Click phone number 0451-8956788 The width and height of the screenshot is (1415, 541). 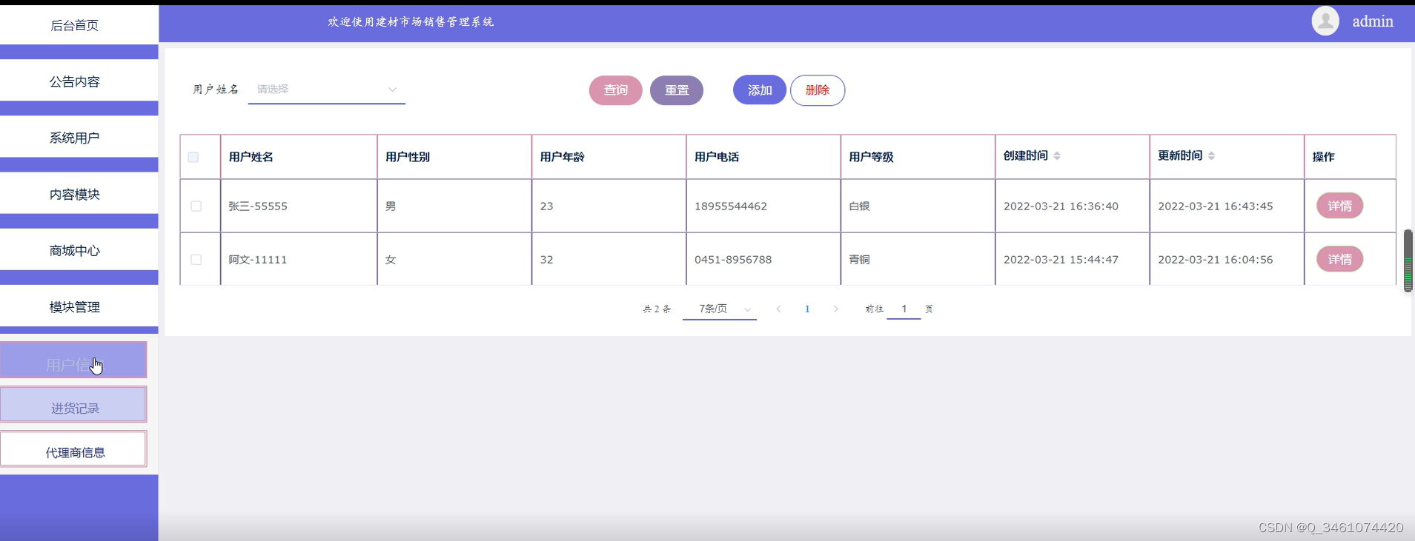pos(733,260)
